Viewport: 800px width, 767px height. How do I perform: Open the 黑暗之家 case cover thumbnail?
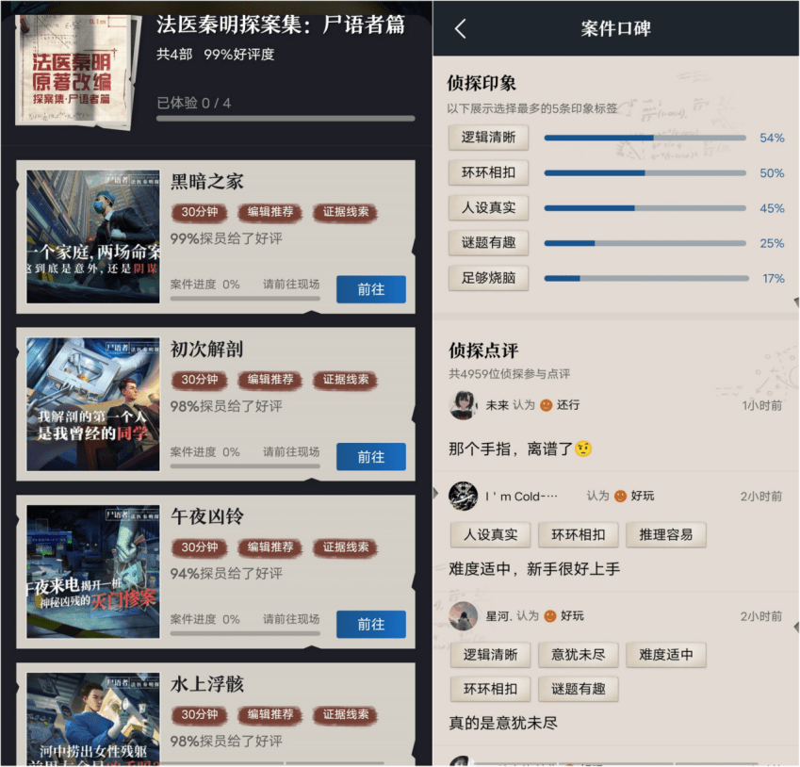tap(93, 237)
